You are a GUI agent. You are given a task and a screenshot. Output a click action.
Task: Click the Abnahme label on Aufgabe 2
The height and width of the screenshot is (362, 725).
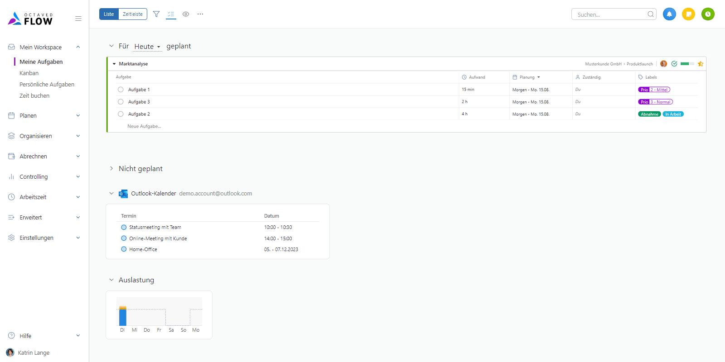(x=649, y=114)
